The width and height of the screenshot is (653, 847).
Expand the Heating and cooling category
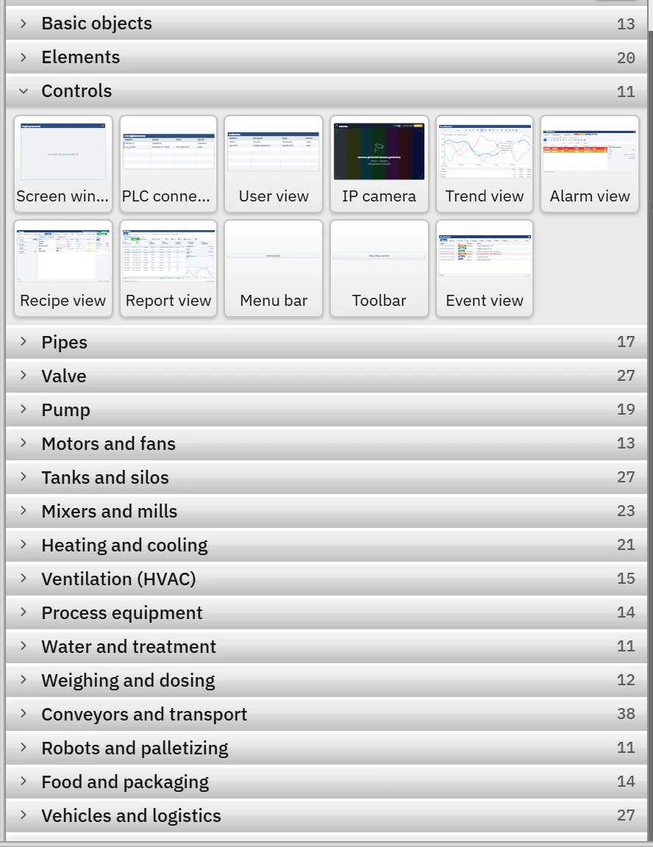[x=326, y=545]
